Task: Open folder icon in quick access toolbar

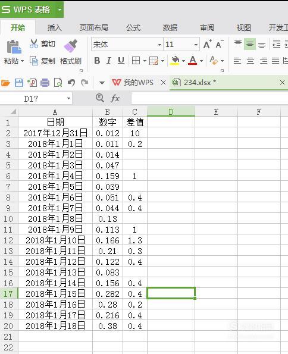Action: coord(5,83)
